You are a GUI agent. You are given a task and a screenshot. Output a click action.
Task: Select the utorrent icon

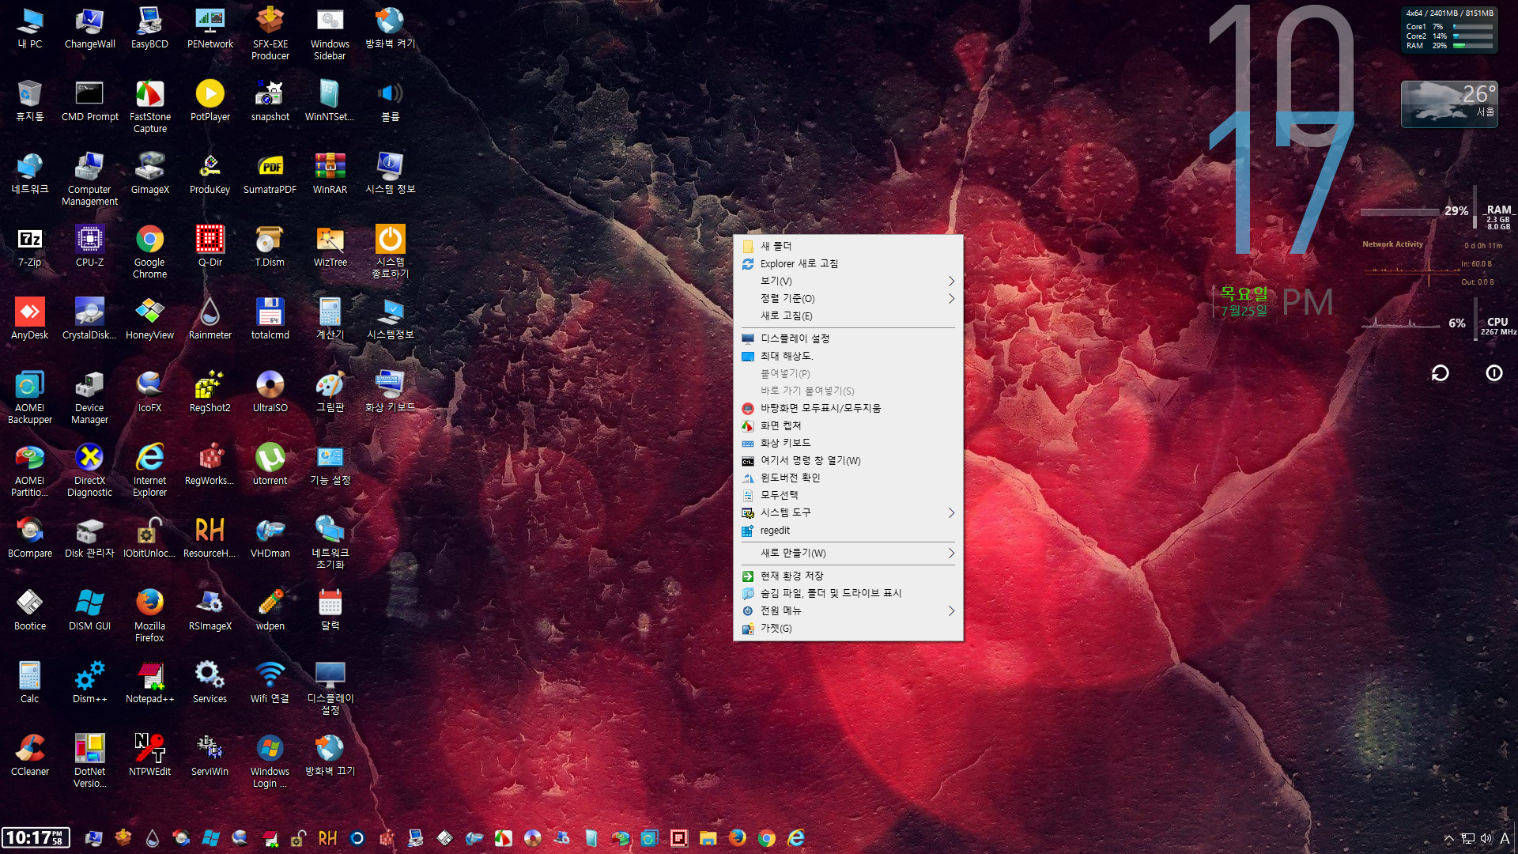click(270, 465)
